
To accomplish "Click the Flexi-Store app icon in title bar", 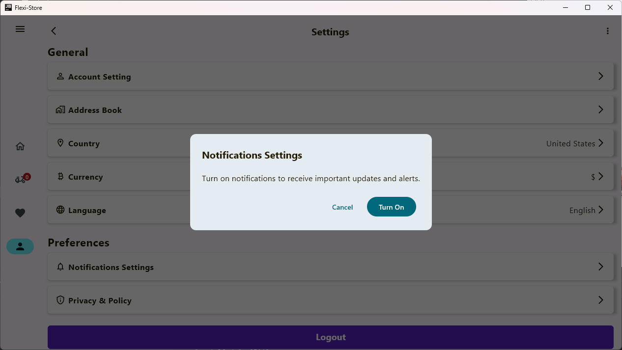I will [x=8, y=7].
